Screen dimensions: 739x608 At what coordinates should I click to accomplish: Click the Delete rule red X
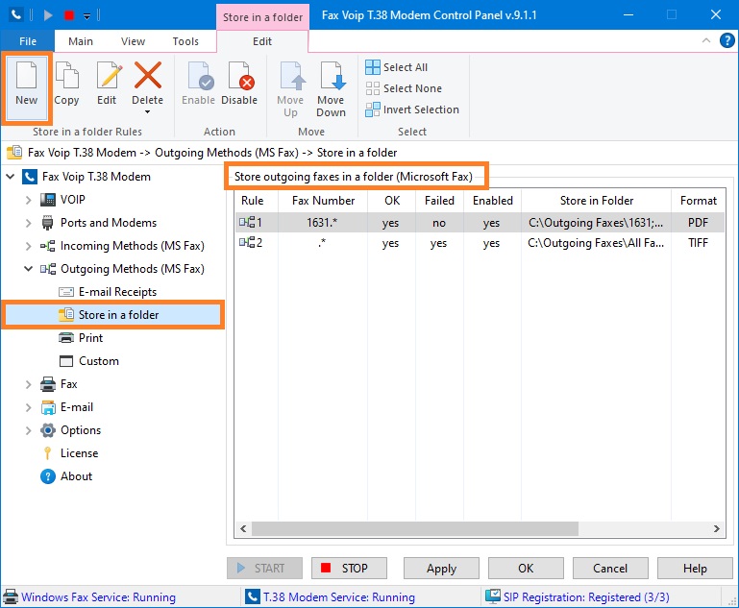(x=148, y=75)
